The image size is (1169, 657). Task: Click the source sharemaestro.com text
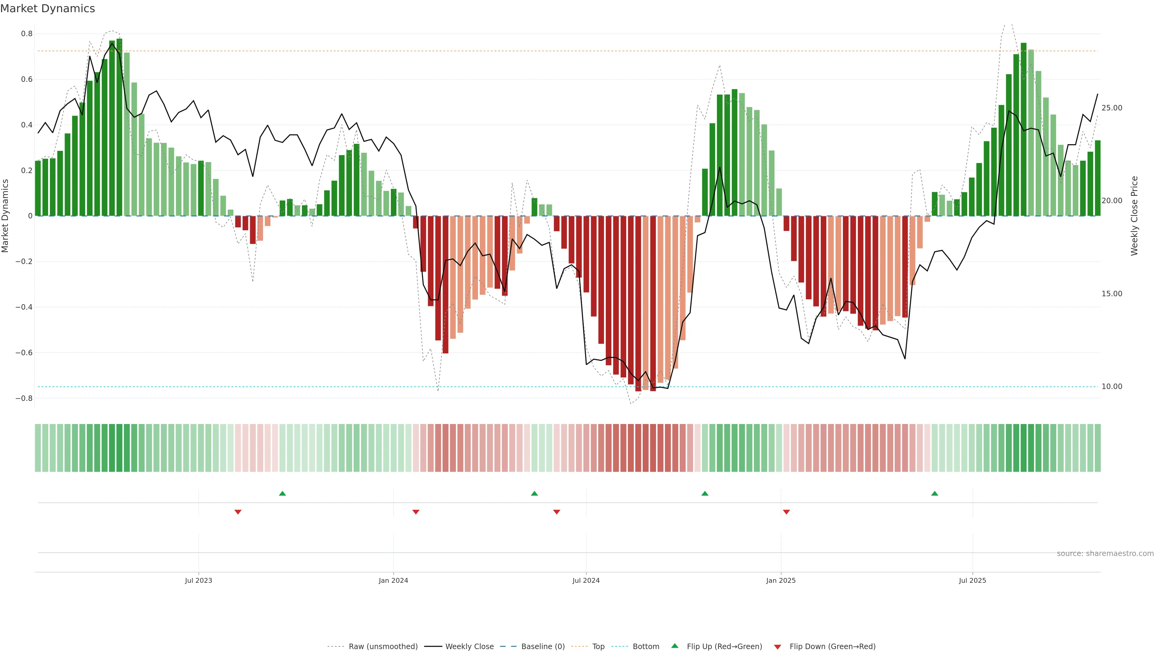1105,554
